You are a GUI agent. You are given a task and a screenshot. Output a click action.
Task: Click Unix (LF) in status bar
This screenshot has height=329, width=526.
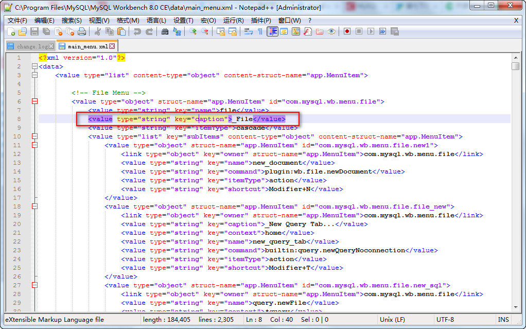pos(394,320)
